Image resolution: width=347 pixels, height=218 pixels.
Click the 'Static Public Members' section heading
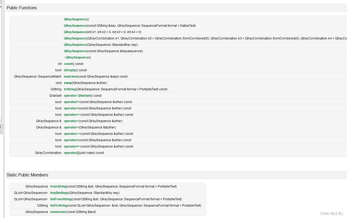click(28, 175)
